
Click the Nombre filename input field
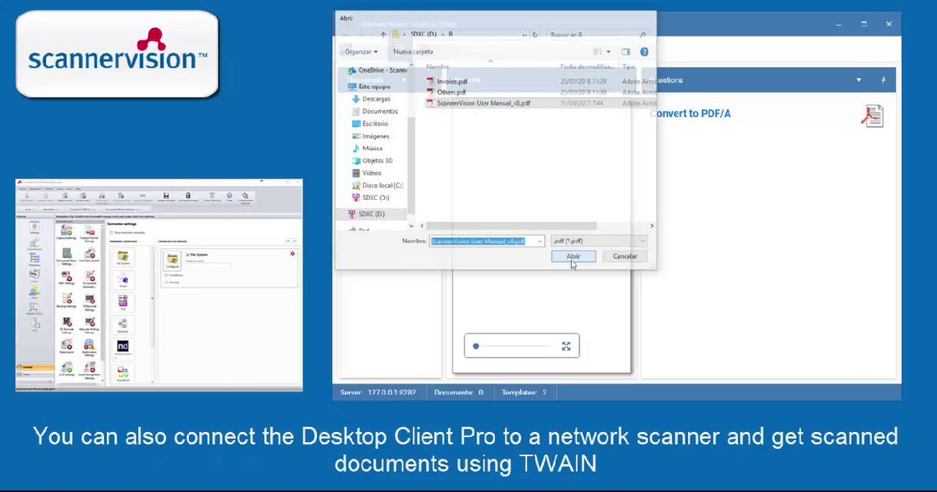(486, 241)
